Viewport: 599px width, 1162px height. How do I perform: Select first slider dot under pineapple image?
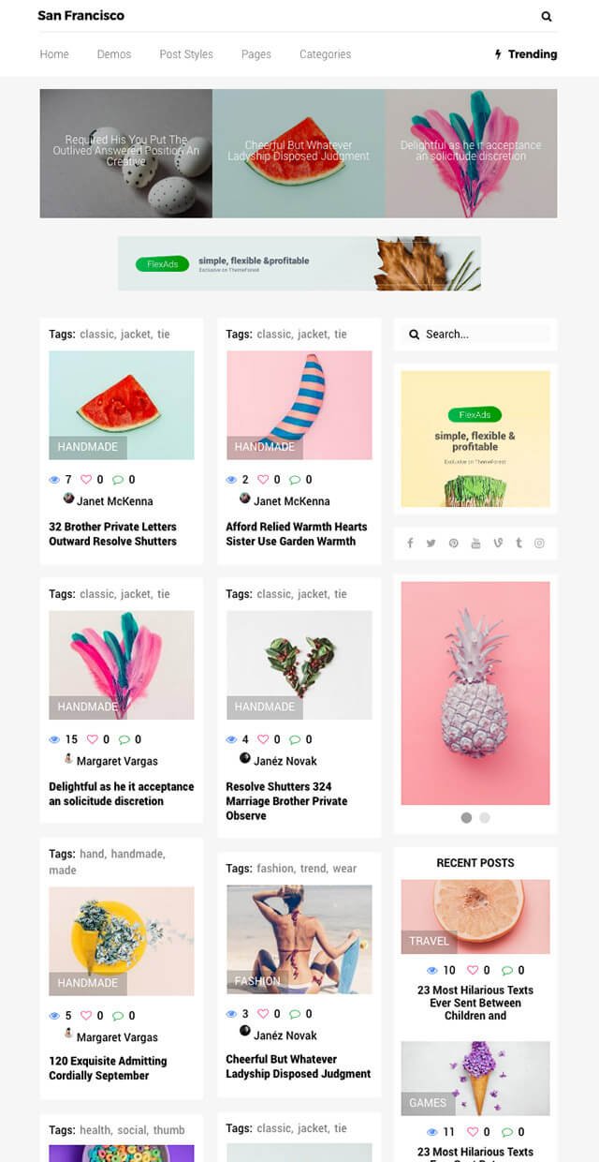click(466, 817)
